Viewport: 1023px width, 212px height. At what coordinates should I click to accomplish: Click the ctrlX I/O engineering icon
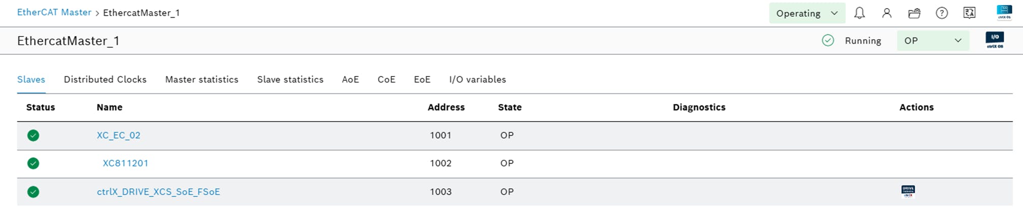995,40
